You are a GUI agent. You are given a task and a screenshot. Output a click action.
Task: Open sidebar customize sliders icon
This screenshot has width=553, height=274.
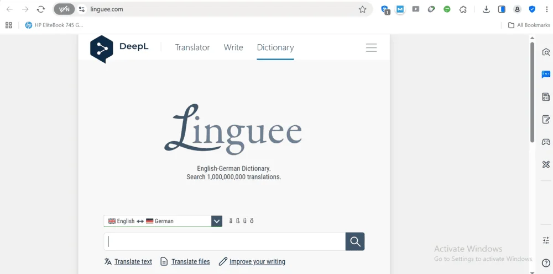click(546, 240)
